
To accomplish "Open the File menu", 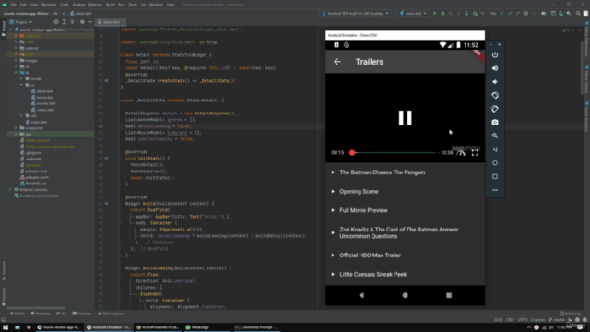I will (x=14, y=5).
